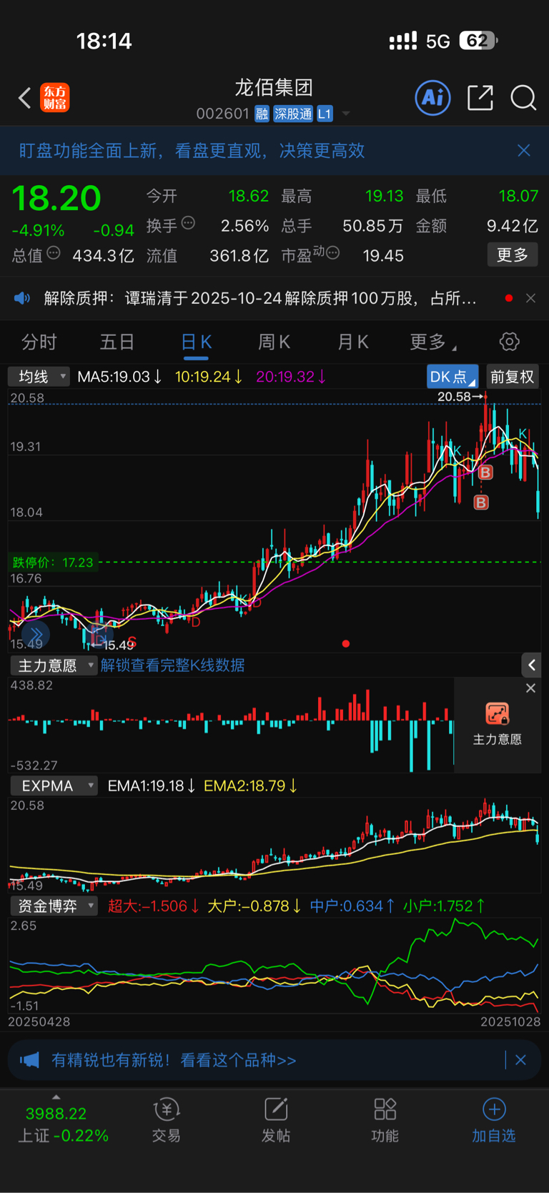Viewport: 549px width, 1193px height.
Task: Tap the L1 level badge
Action: [325, 114]
